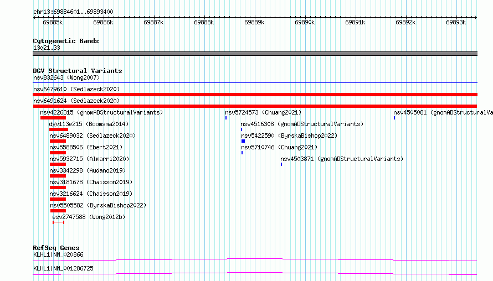The image size is (493, 281).
Task: Click the red bar under nsv3181678
Action: pos(58,188)
